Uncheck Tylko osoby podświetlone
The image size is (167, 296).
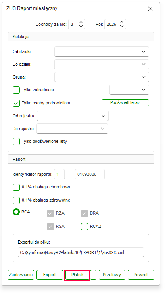(x=16, y=103)
